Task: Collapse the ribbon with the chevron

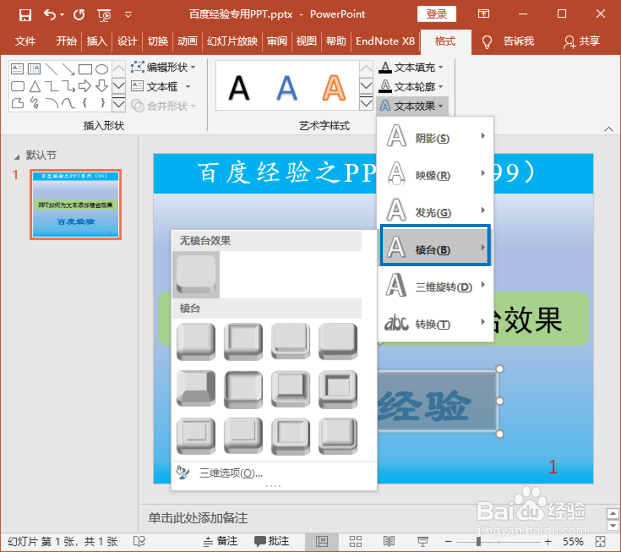Action: (609, 129)
